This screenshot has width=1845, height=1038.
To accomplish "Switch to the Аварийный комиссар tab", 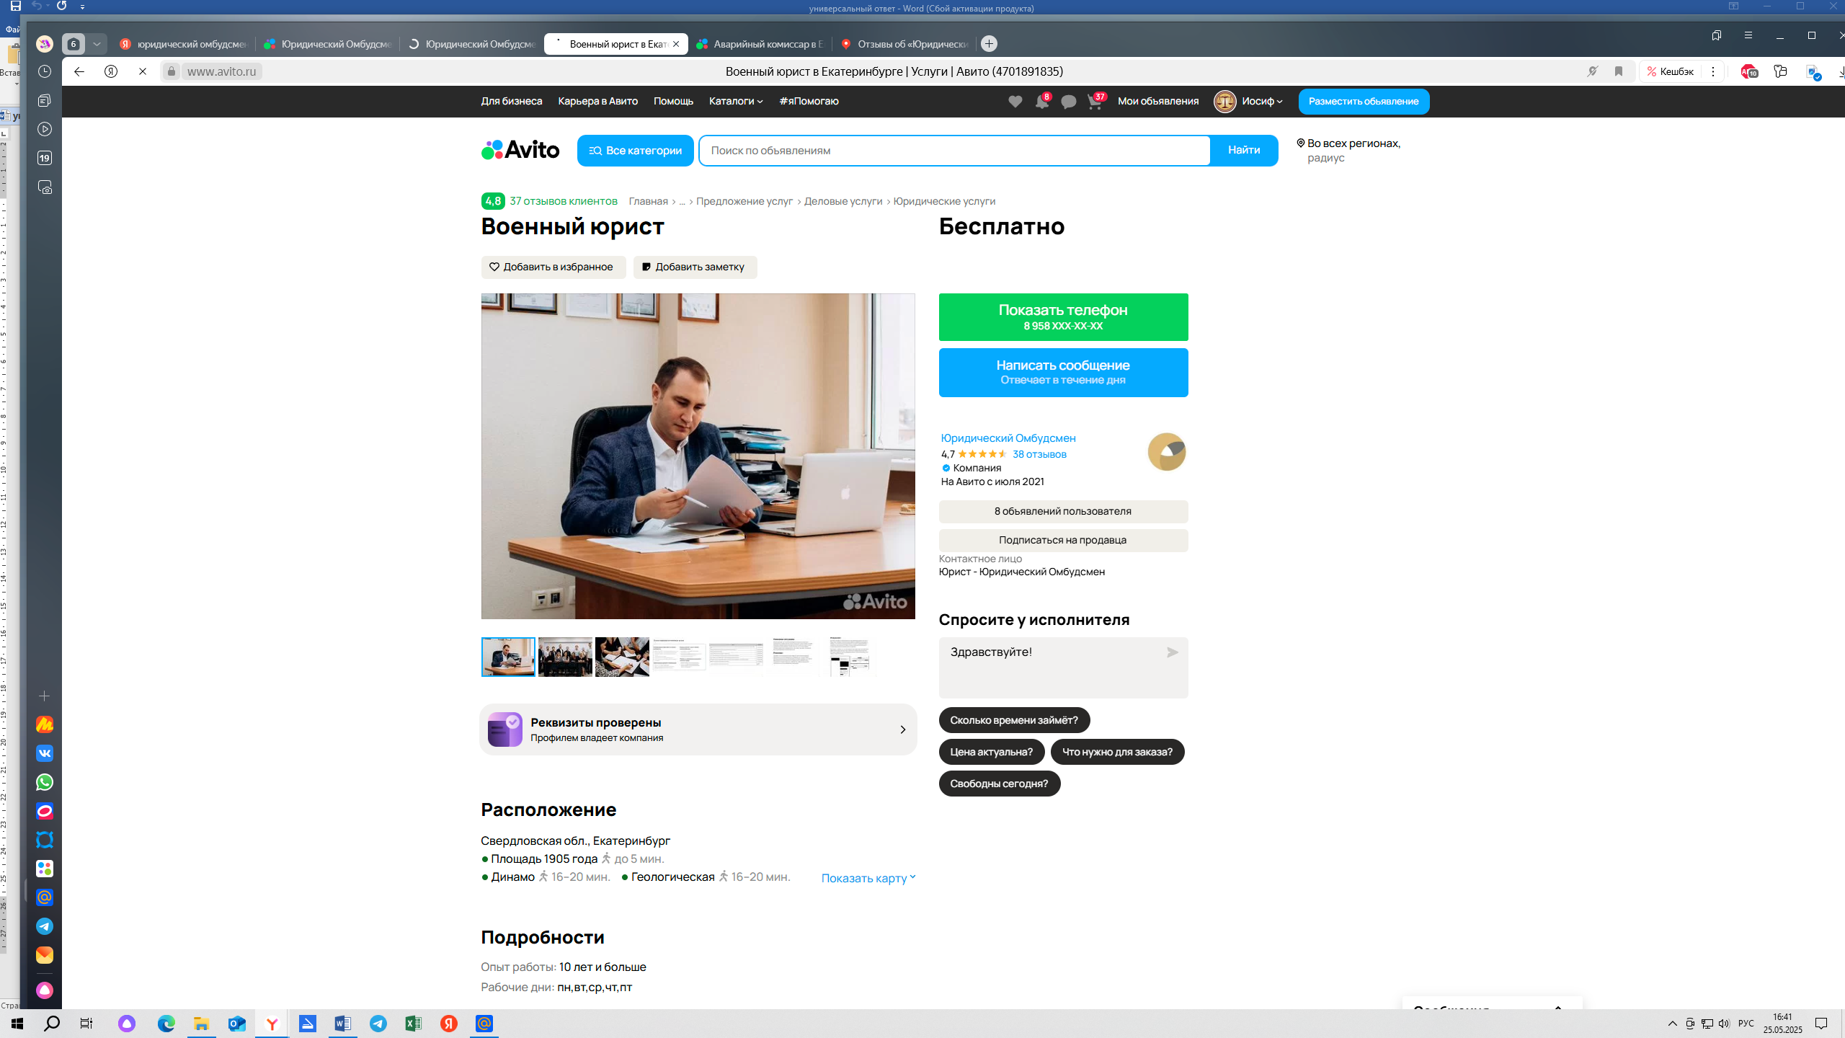I will (760, 44).
